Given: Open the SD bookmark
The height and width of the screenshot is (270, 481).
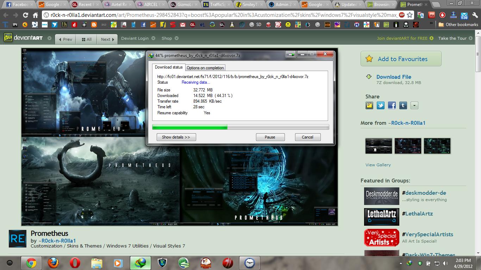Looking at the screenshot, I should click(255, 25).
